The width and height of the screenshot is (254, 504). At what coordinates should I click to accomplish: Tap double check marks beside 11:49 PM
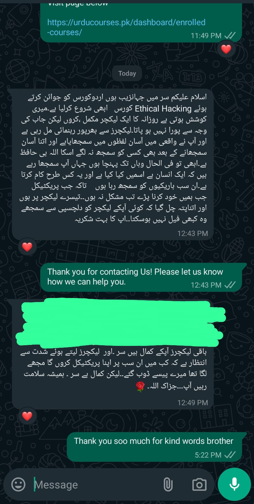230,35
